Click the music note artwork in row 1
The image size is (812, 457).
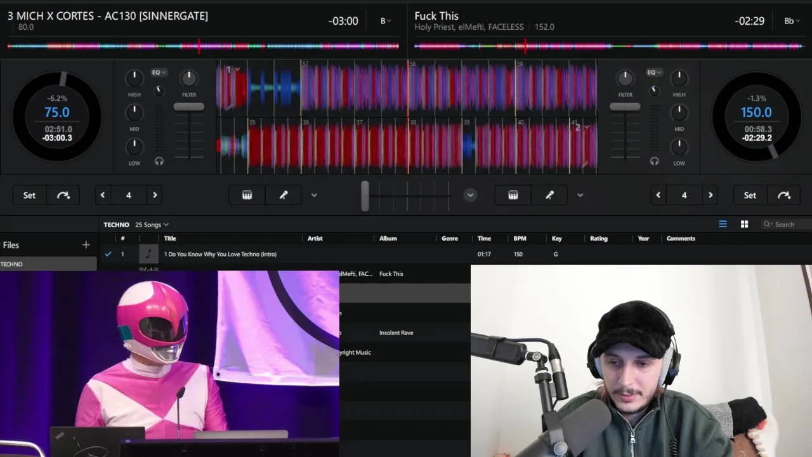click(148, 254)
